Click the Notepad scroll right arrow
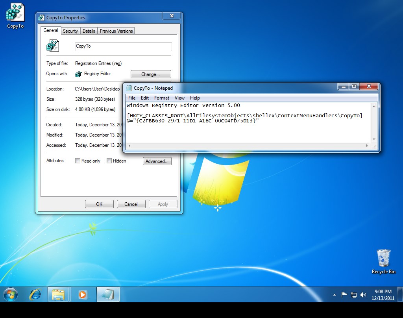This screenshot has width=403, height=318. pos(367,146)
